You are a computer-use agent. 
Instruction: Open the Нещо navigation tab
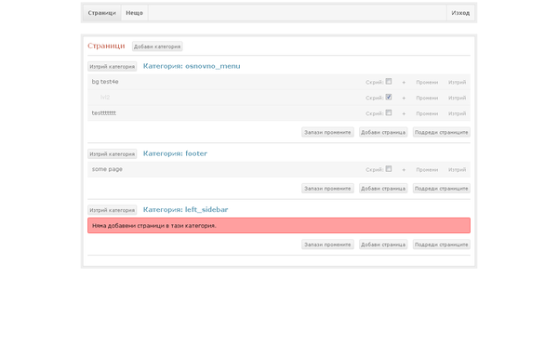point(134,13)
